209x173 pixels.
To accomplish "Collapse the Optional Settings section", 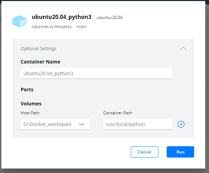I will [x=183, y=48].
